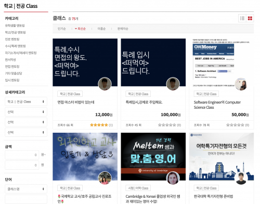Open the third 선택 dropdown under 상세카테고리

tap(26, 132)
